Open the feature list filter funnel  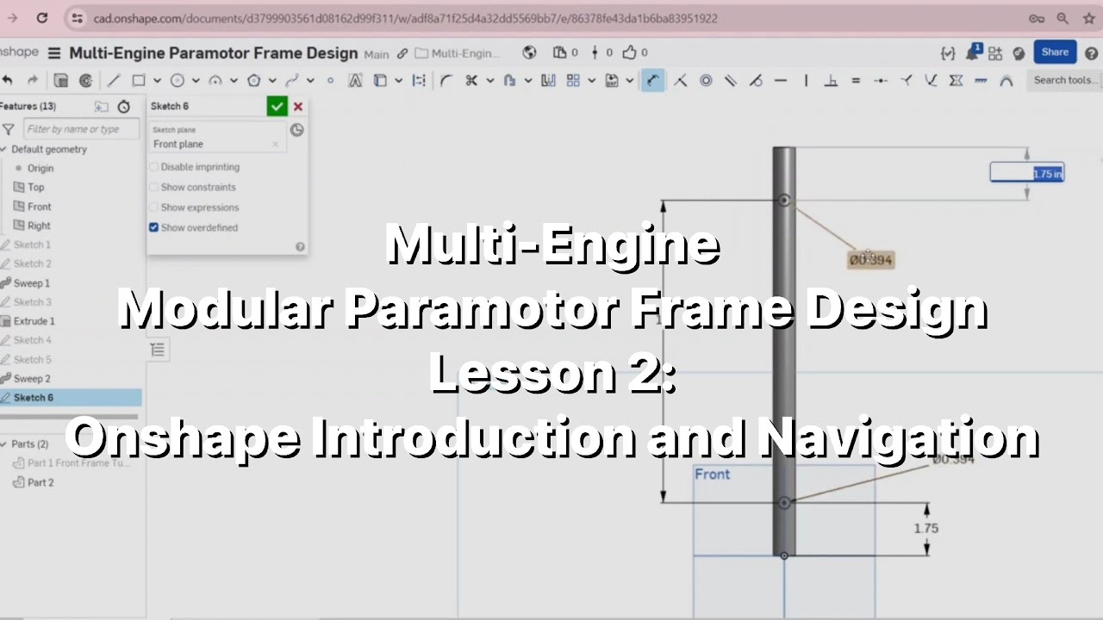(x=8, y=129)
